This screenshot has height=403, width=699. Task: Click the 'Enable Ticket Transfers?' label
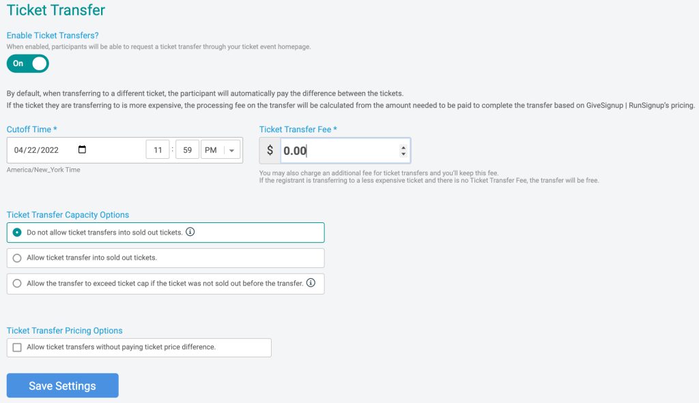coord(53,35)
